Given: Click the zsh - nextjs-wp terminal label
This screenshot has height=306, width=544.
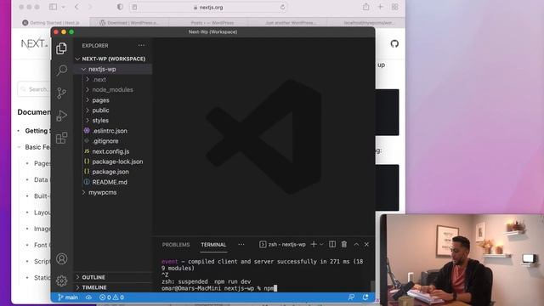Looking at the screenshot, I should tap(282, 244).
